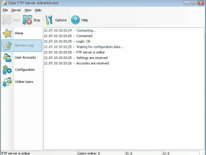Show the Online Users section label
206x155 pixels.
click(24, 82)
